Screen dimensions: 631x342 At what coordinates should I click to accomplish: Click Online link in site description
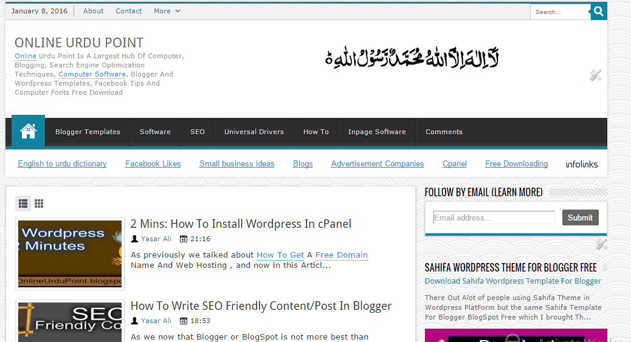click(26, 56)
